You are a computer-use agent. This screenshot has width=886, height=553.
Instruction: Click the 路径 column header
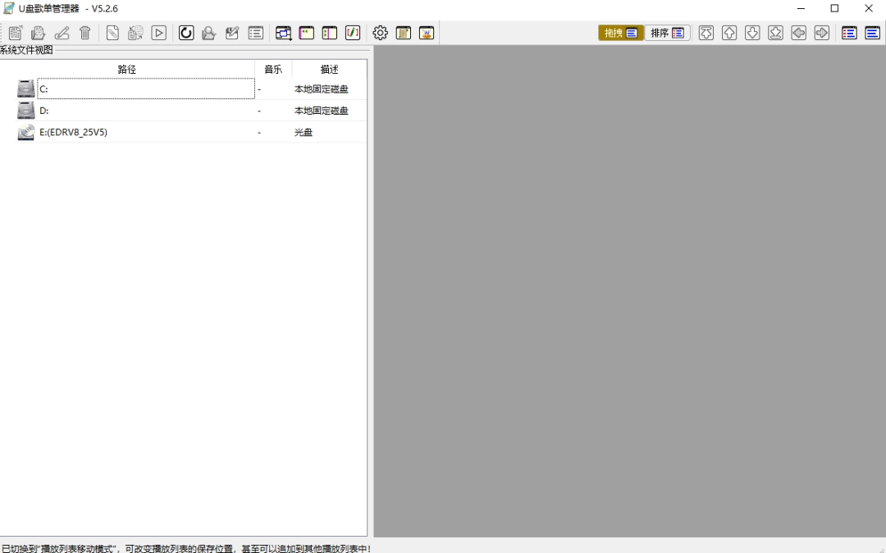pyautogui.click(x=127, y=70)
